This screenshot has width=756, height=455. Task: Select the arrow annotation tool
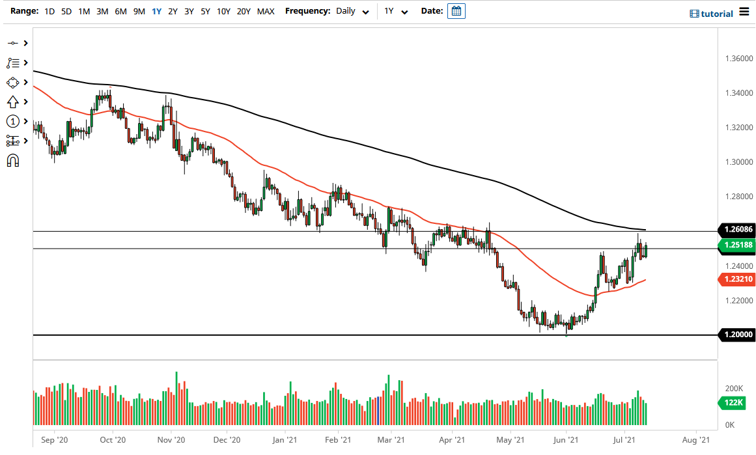pos(14,102)
